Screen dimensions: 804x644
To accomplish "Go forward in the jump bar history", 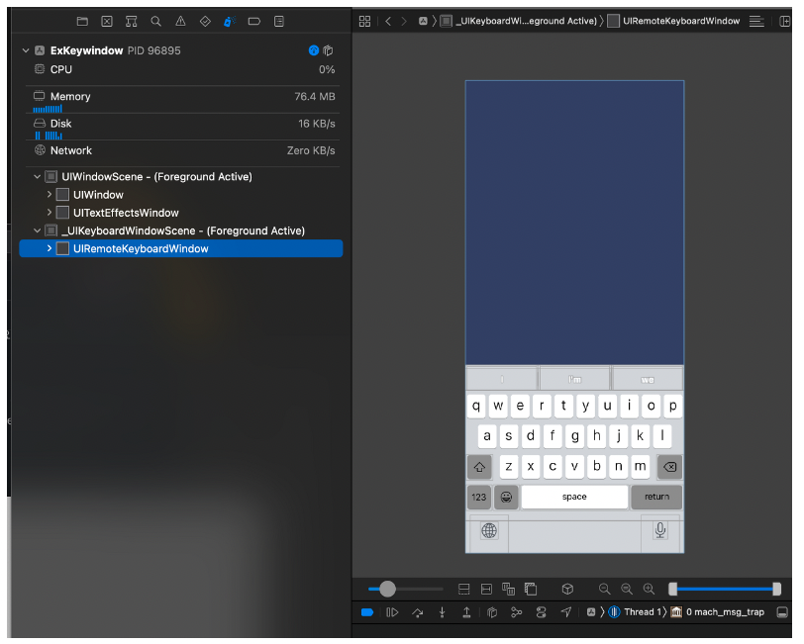I will click(x=404, y=21).
